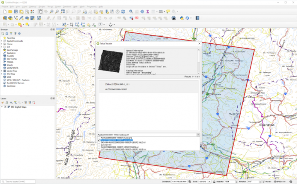
Task: Save project with floppy disk icon
Action: [x=16, y=12]
